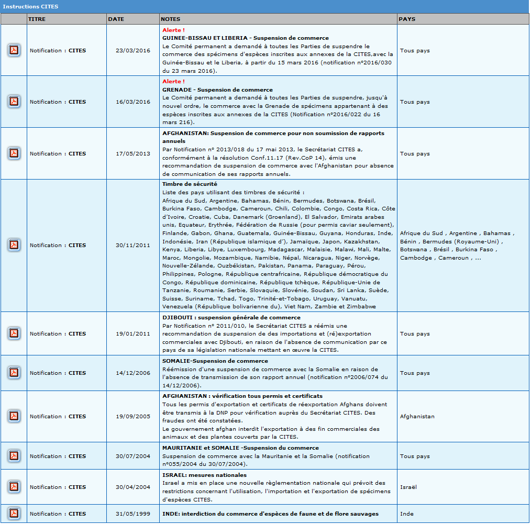Select the date 14/12/2006
531x524 pixels.
[133, 373]
